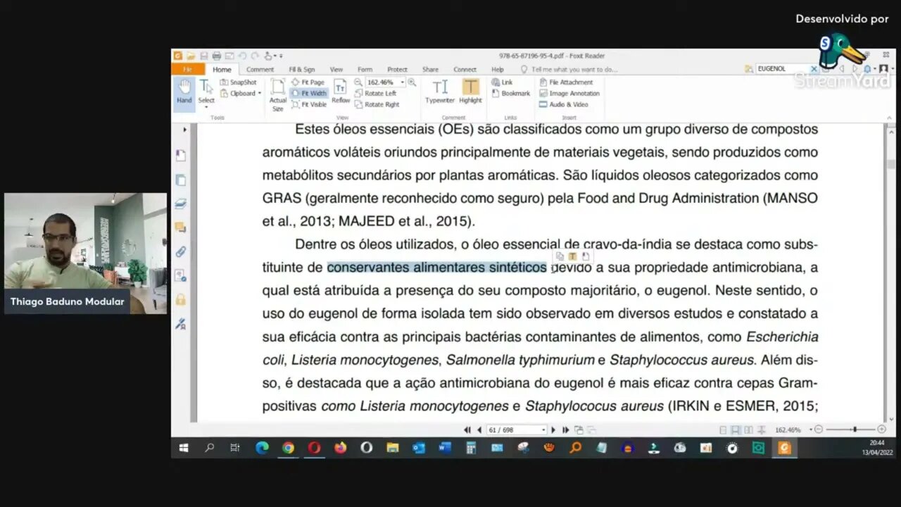The width and height of the screenshot is (901, 507).
Task: Click the Save icon in quick access toolbar
Action: click(x=204, y=56)
